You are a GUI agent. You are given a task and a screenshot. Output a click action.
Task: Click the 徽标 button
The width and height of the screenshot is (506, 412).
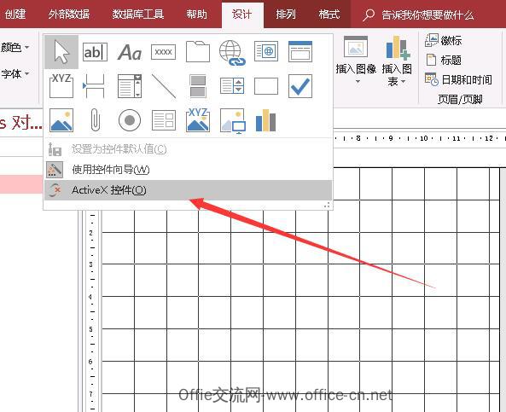point(444,40)
